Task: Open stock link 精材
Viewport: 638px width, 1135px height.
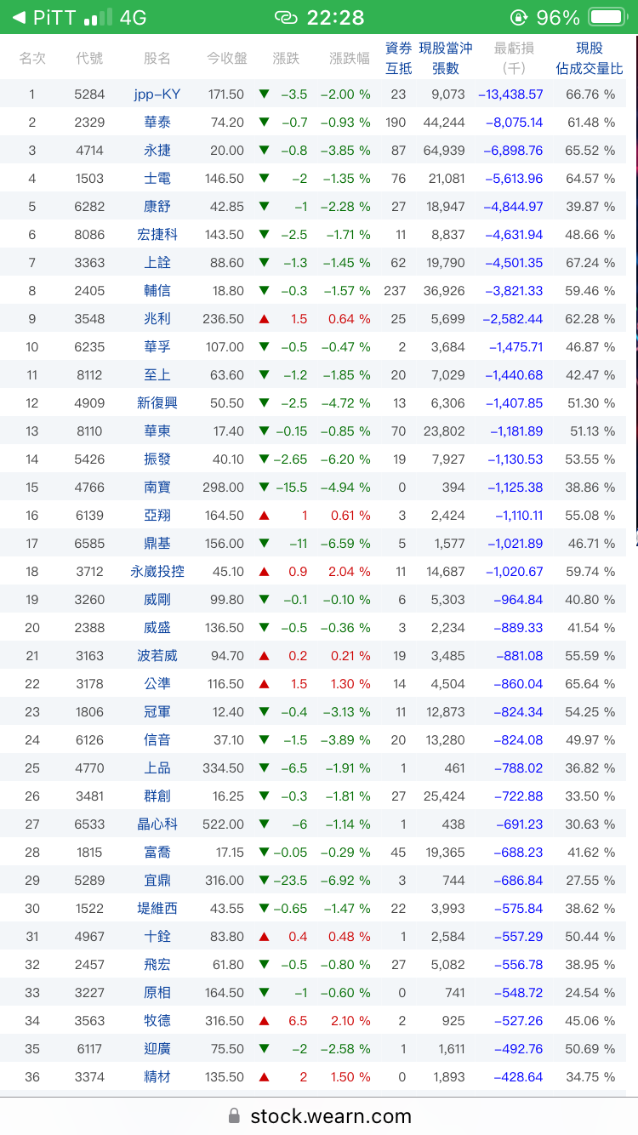Action: tap(157, 1077)
